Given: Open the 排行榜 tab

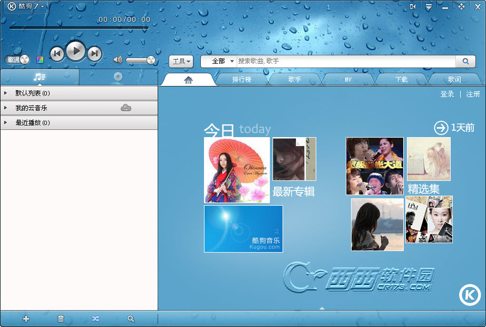Looking at the screenshot, I should click(x=242, y=80).
